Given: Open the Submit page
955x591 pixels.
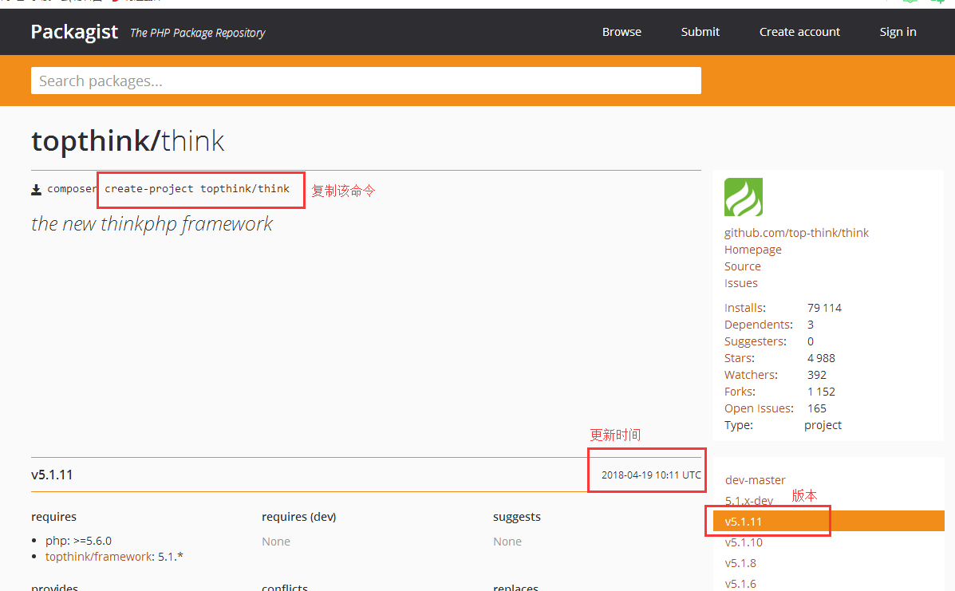Looking at the screenshot, I should tap(700, 32).
